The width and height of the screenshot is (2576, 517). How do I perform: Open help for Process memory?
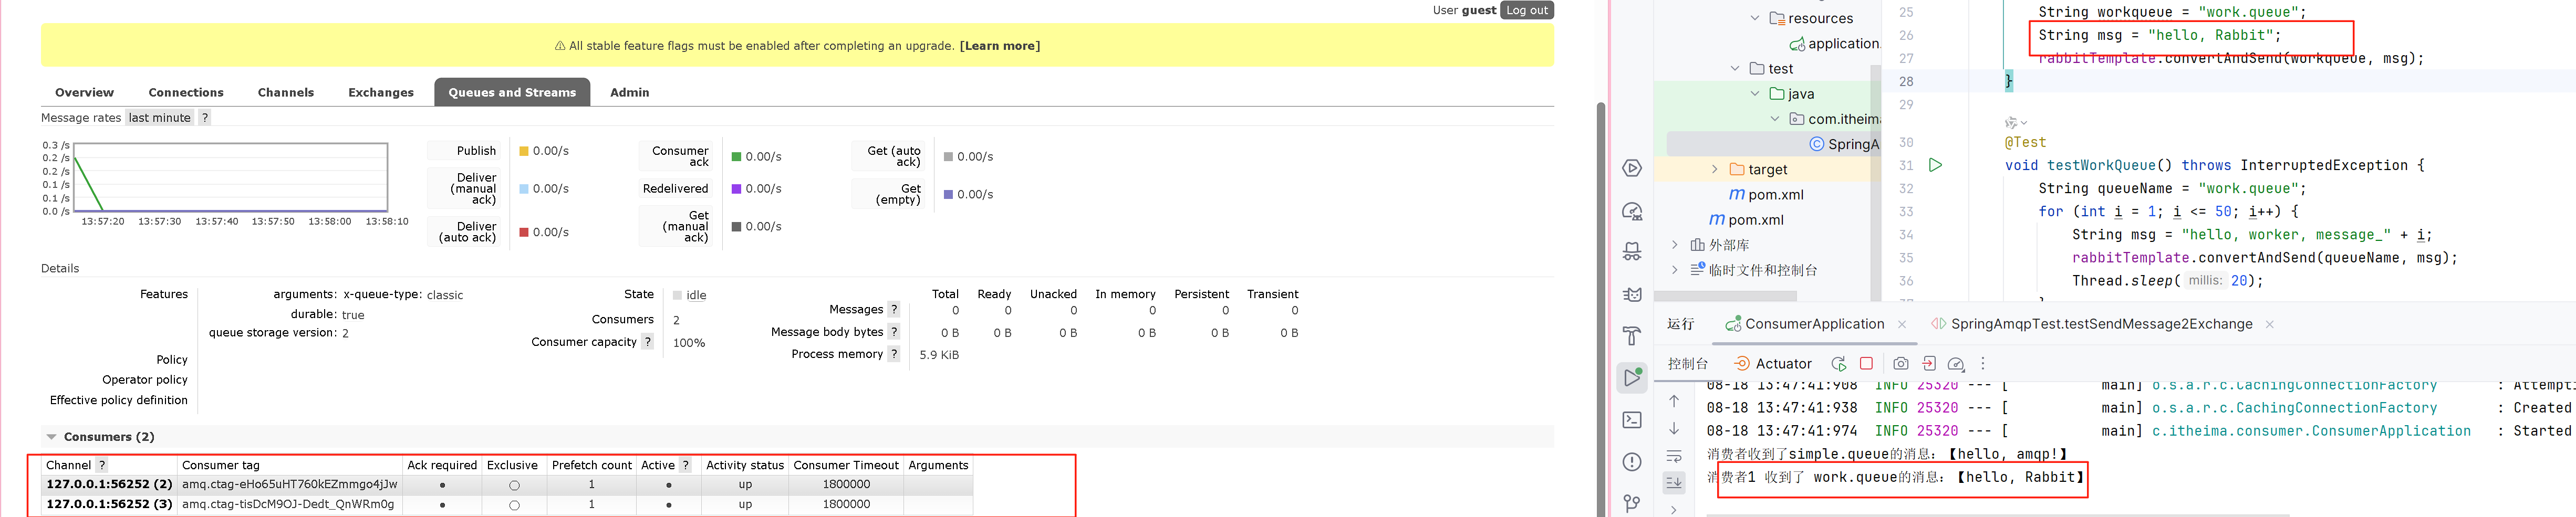point(894,353)
